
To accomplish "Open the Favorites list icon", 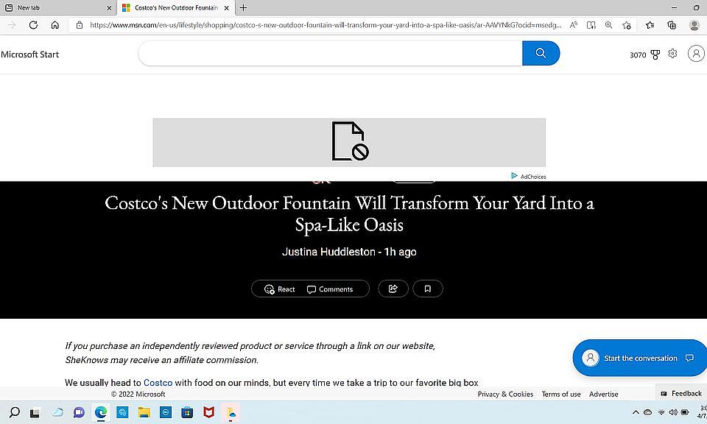I will coord(650,25).
